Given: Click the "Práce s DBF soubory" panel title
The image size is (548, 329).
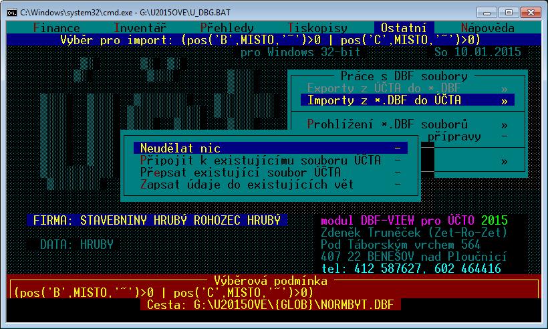Looking at the screenshot, I should (x=404, y=76).
